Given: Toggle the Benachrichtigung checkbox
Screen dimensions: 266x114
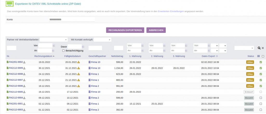Looking at the screenshot, I should pyautogui.click(x=63, y=51).
